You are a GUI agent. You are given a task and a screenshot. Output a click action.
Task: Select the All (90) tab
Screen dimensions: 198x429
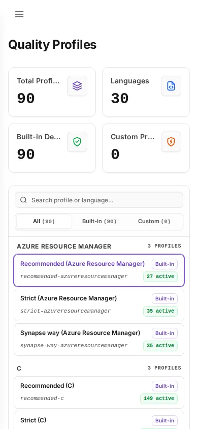(44, 221)
